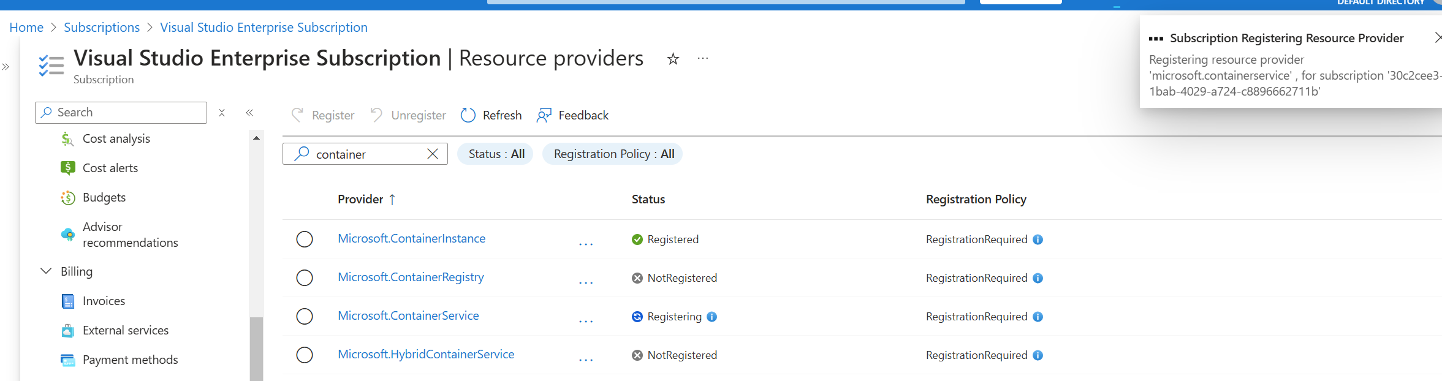
Task: Click the Budgets circular icon
Action: coord(67,198)
